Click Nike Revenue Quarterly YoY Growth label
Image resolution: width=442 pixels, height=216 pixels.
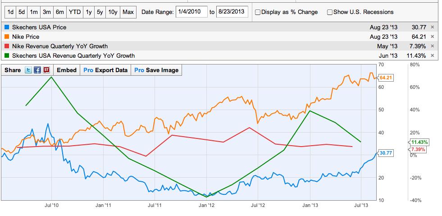tap(60, 46)
